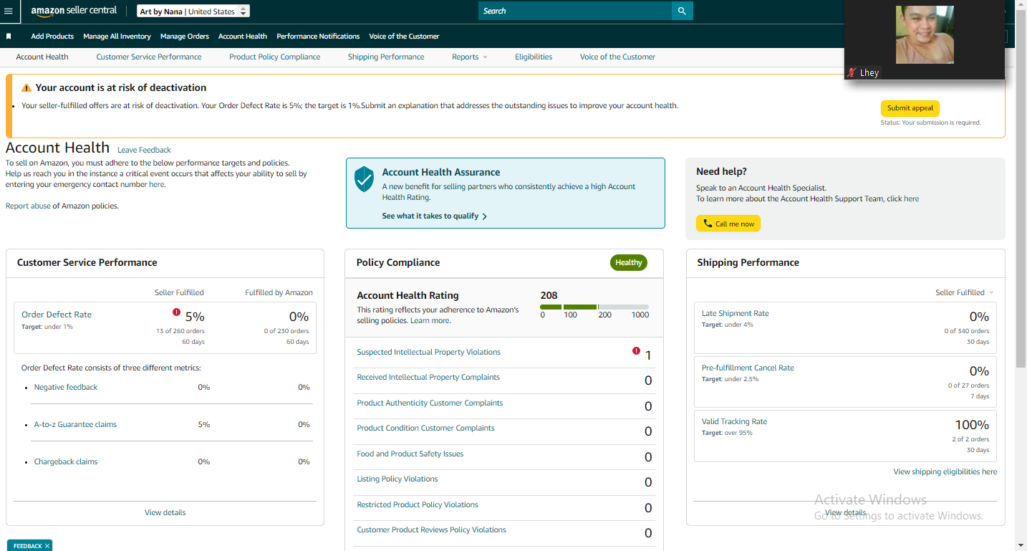Image resolution: width=1027 pixels, height=551 pixels.
Task: Click here to learn about Account Health Support Team
Action: tap(911, 198)
